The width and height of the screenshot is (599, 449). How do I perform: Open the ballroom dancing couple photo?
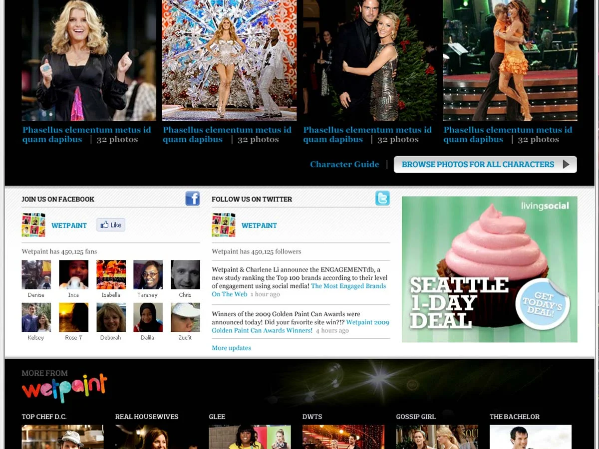(510, 60)
